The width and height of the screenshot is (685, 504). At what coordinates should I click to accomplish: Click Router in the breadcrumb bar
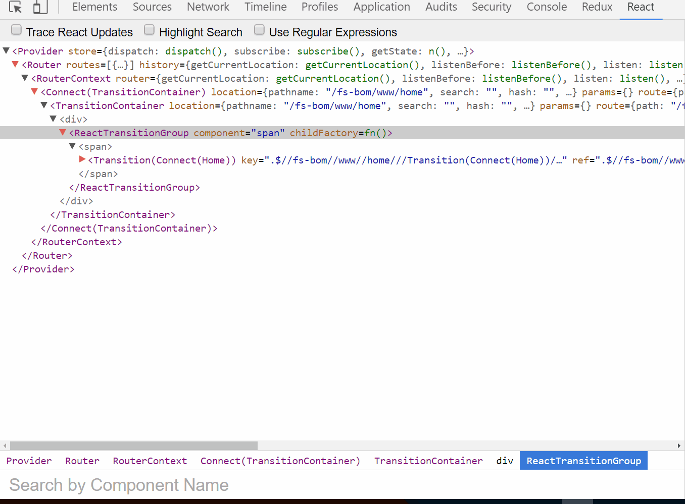pyautogui.click(x=82, y=461)
